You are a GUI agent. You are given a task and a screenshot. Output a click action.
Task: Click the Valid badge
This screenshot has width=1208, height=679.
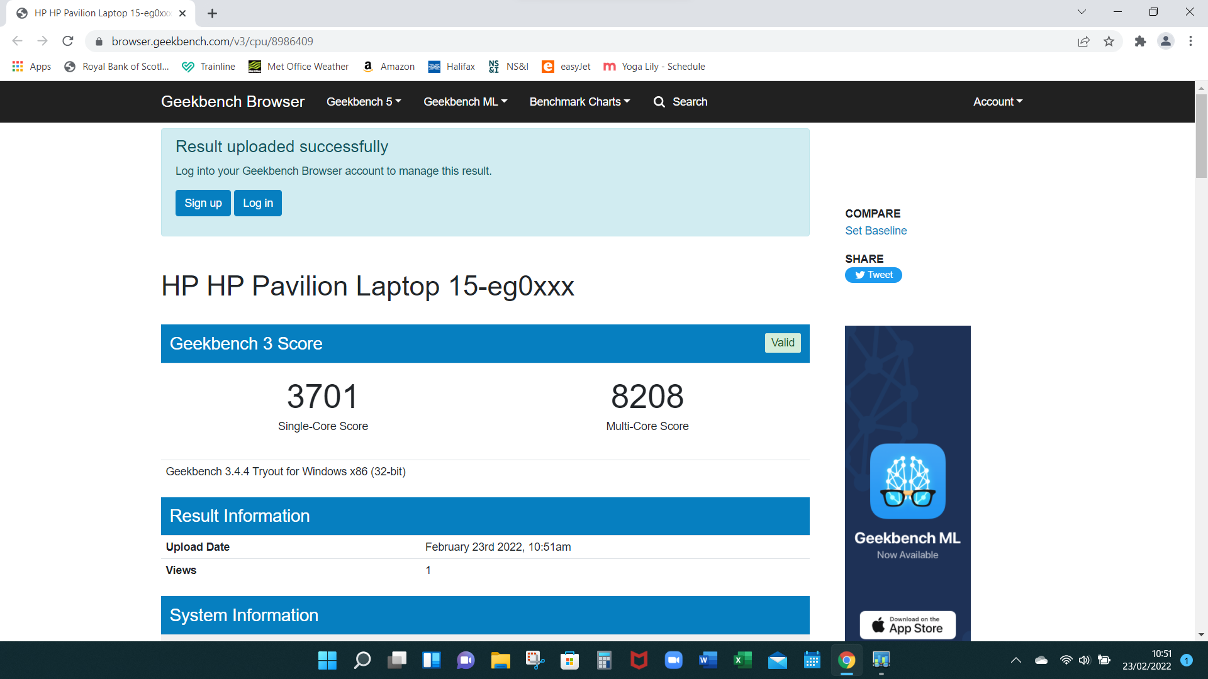[783, 343]
